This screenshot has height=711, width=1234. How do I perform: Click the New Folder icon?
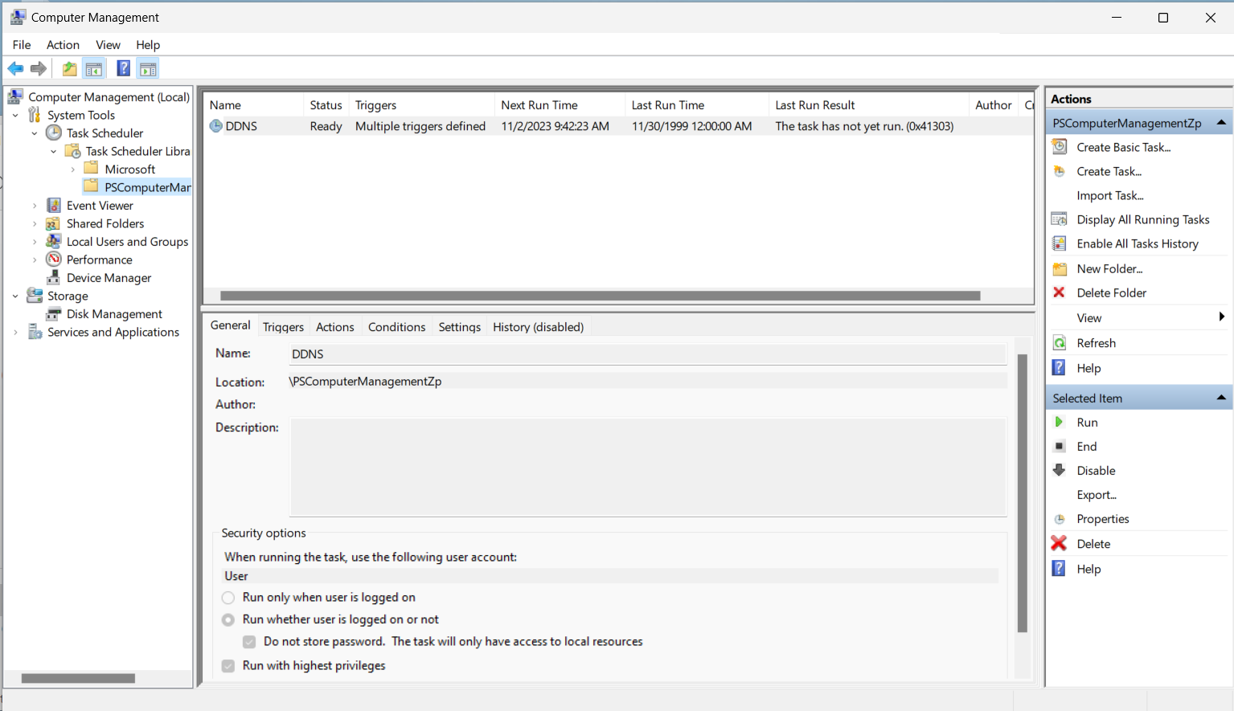pos(1060,268)
